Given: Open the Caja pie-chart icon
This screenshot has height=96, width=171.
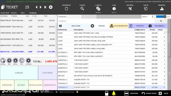Looking at the screenshot, I should click(x=114, y=9).
